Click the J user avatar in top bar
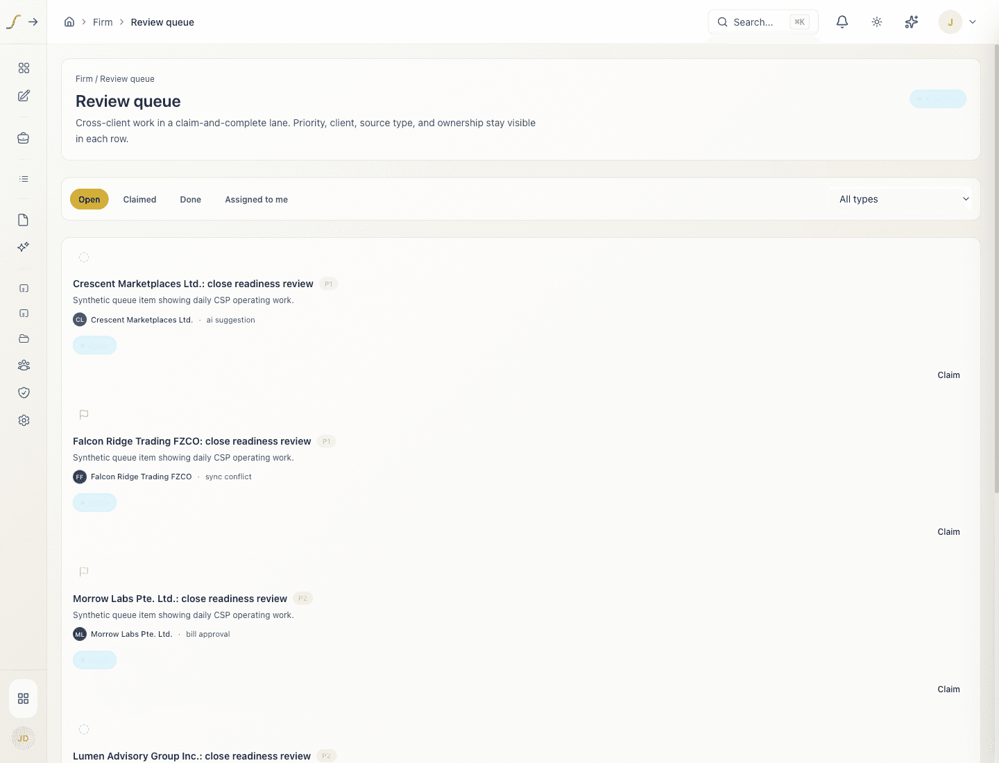Image resolution: width=999 pixels, height=763 pixels. coord(950,22)
